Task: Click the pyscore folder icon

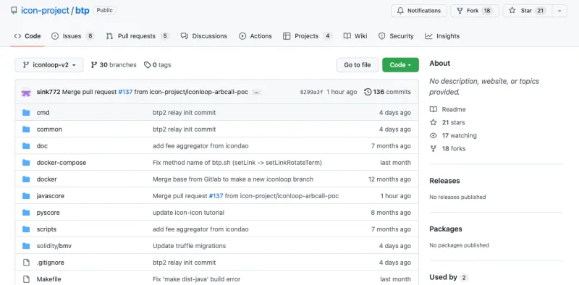Action: 26,213
